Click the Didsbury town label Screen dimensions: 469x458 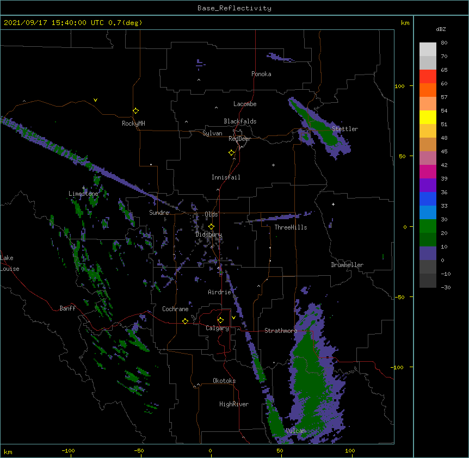click(x=208, y=234)
